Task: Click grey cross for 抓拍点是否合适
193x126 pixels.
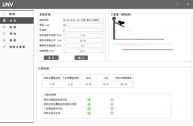Action: (112, 113)
